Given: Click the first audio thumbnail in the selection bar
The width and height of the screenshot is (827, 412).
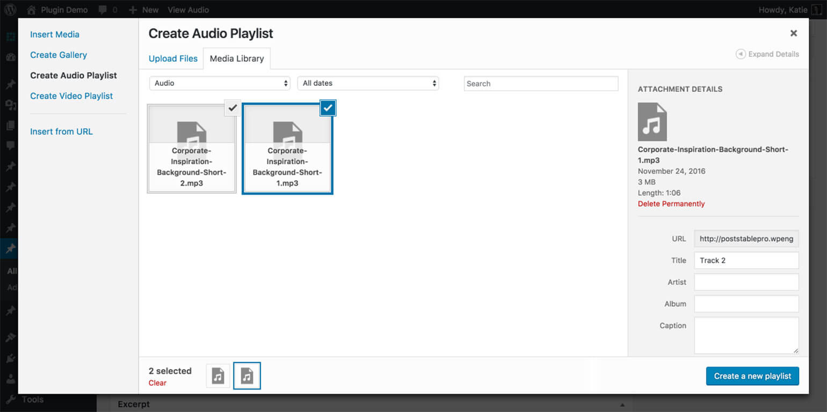Looking at the screenshot, I should point(217,376).
